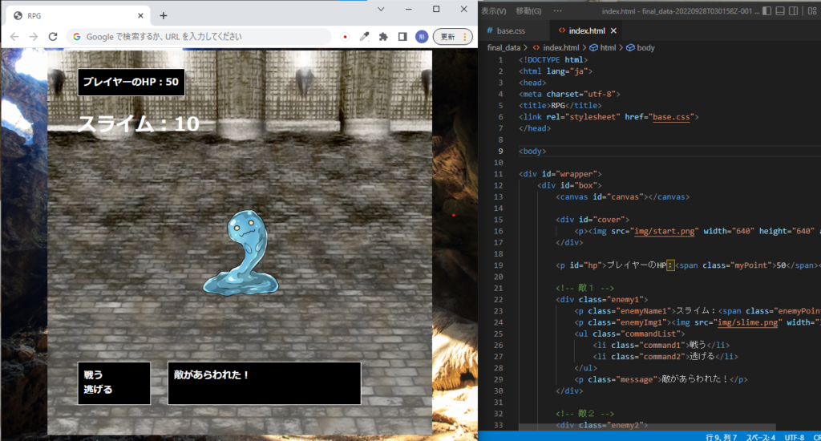Open the 表示(V) menu in VS Code
The width and height of the screenshot is (821, 441).
494,11
